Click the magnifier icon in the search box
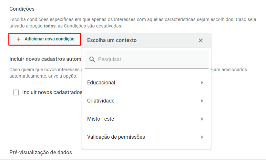This screenshot has height=162, width=266. (92, 59)
